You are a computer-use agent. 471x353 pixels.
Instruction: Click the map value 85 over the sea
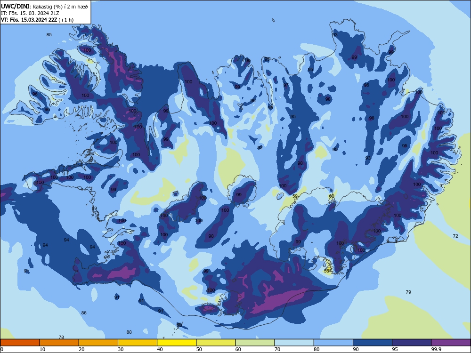click(49, 34)
